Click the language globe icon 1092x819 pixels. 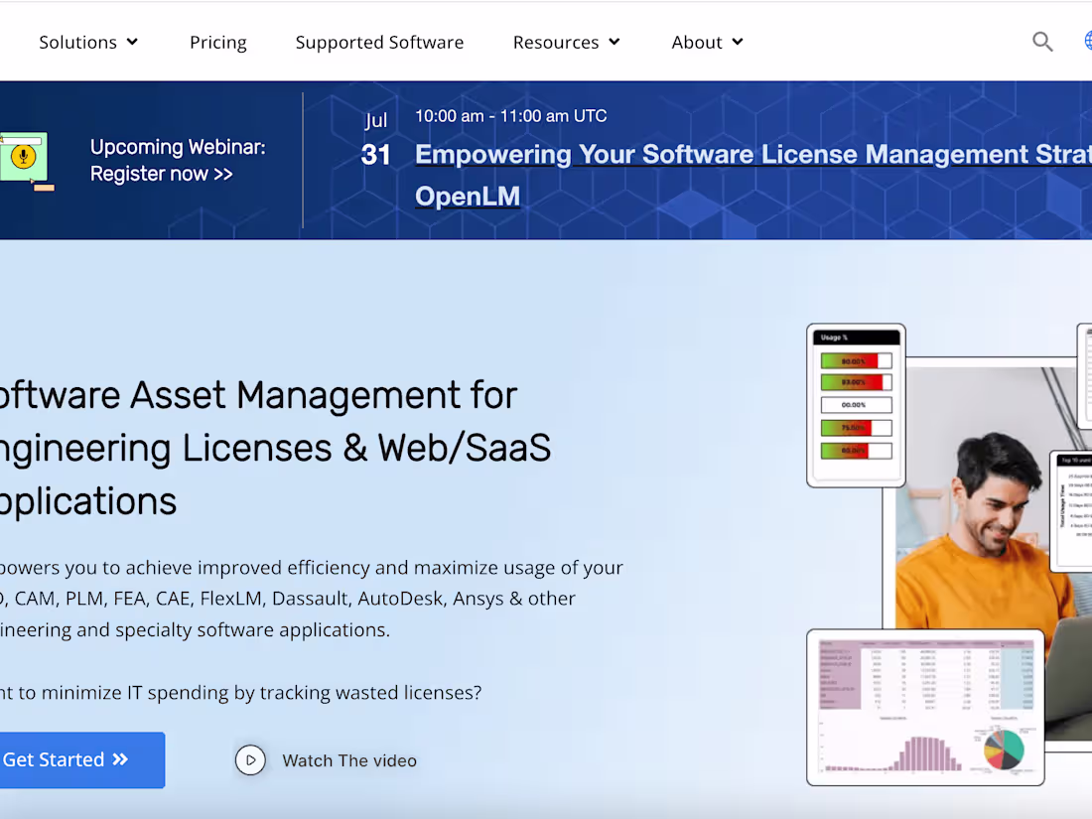tap(1089, 40)
